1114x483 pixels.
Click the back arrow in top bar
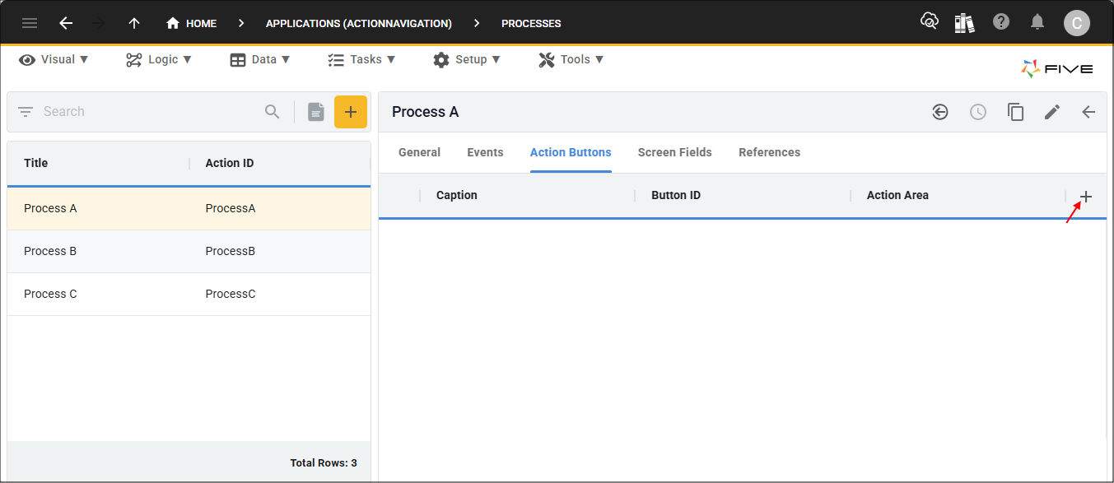[x=66, y=23]
